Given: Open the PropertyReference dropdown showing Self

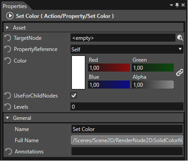Looking at the screenshot, I should click(127, 49).
